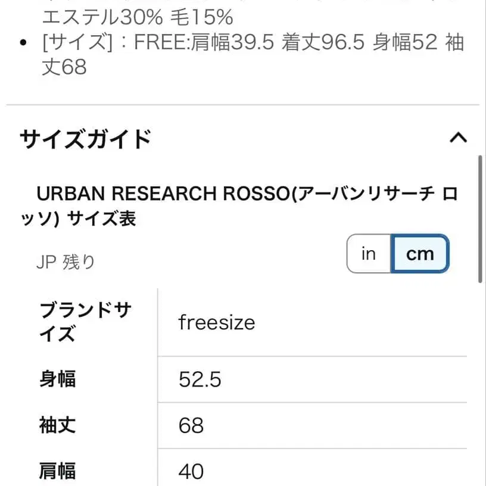This screenshot has width=486, height=486.
Task: Click the 68 value for 袖丈
Action: (x=191, y=426)
